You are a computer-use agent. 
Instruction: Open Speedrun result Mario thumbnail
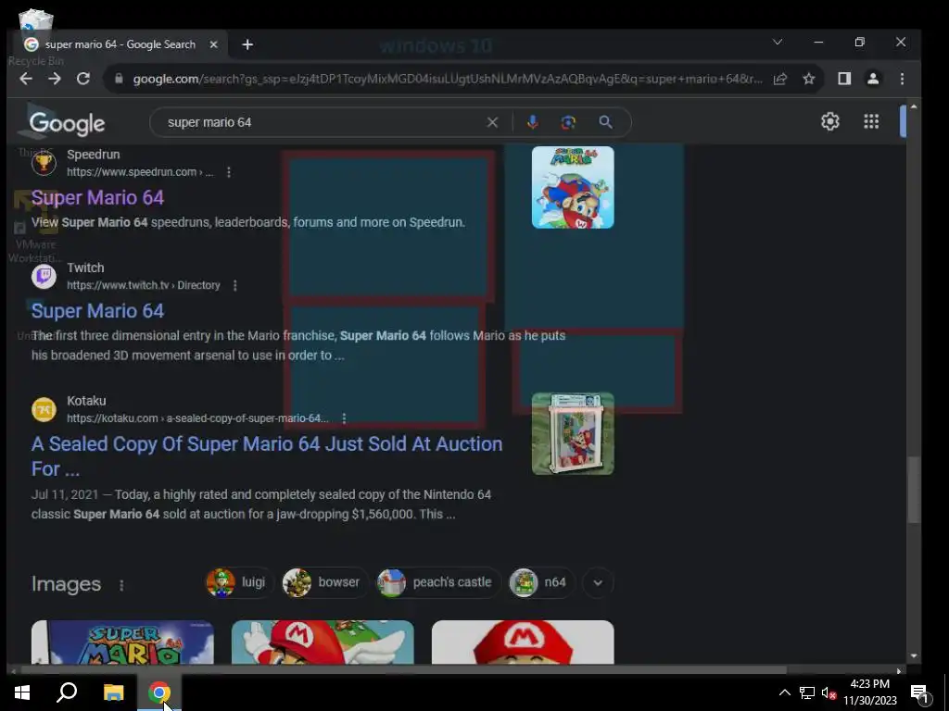point(573,187)
